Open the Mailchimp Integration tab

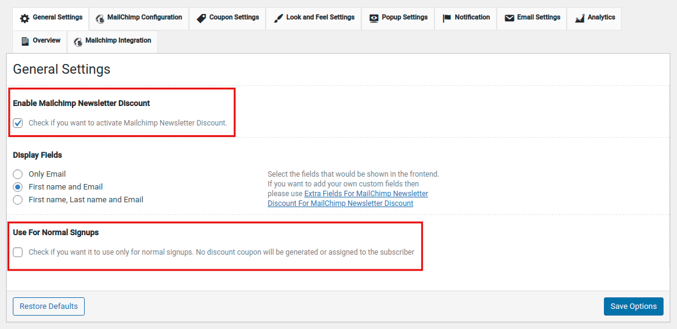coord(112,41)
